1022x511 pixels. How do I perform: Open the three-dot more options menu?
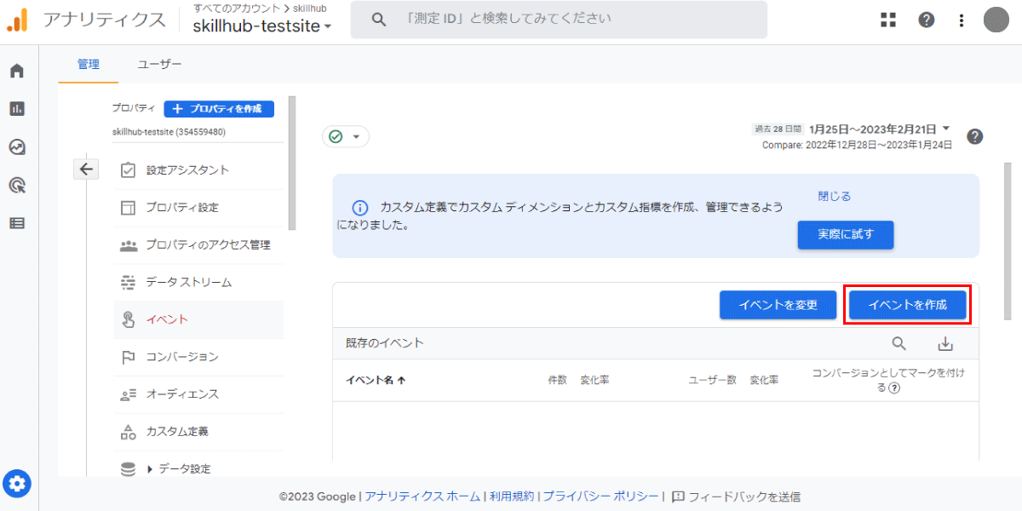point(962,20)
